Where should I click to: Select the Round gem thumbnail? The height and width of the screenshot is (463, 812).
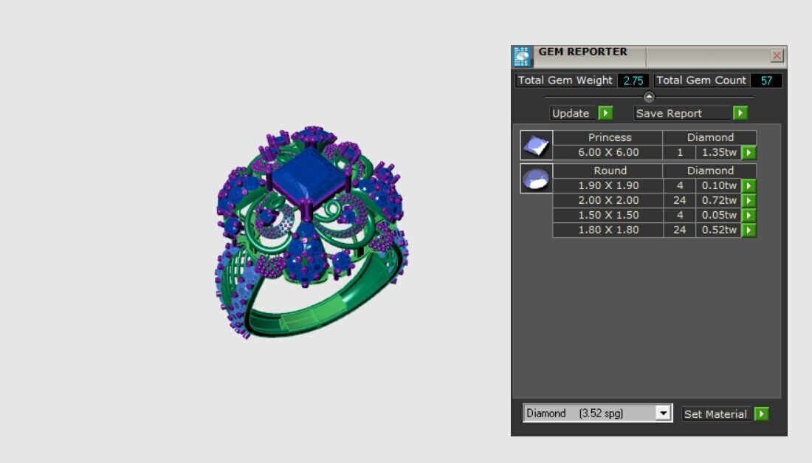coord(536,179)
